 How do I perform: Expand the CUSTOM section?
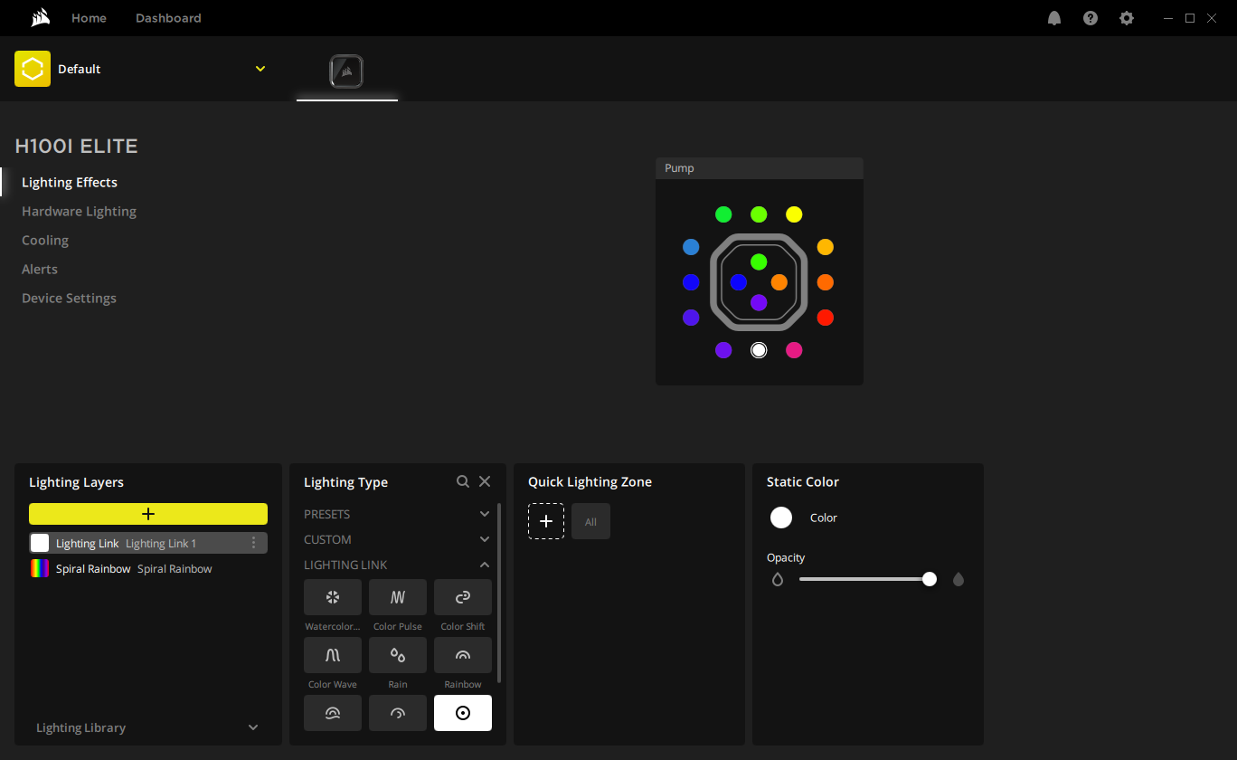click(398, 539)
